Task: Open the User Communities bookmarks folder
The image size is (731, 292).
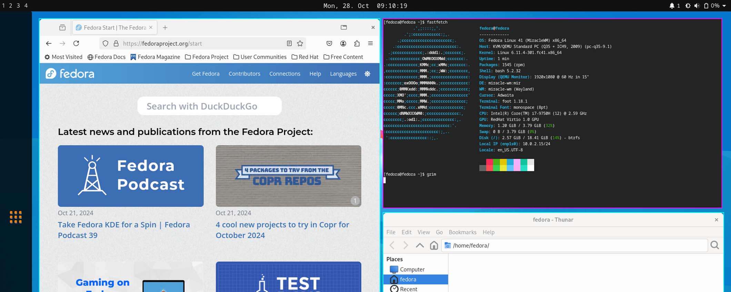Action: tap(260, 57)
